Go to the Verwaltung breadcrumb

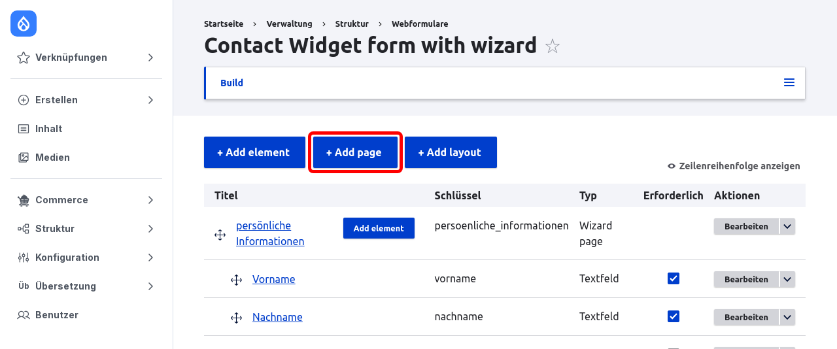pos(289,24)
